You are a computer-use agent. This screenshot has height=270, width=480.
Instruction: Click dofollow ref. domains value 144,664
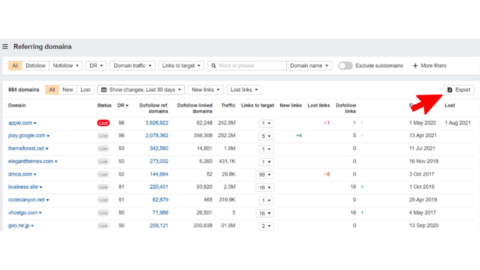(x=159, y=174)
